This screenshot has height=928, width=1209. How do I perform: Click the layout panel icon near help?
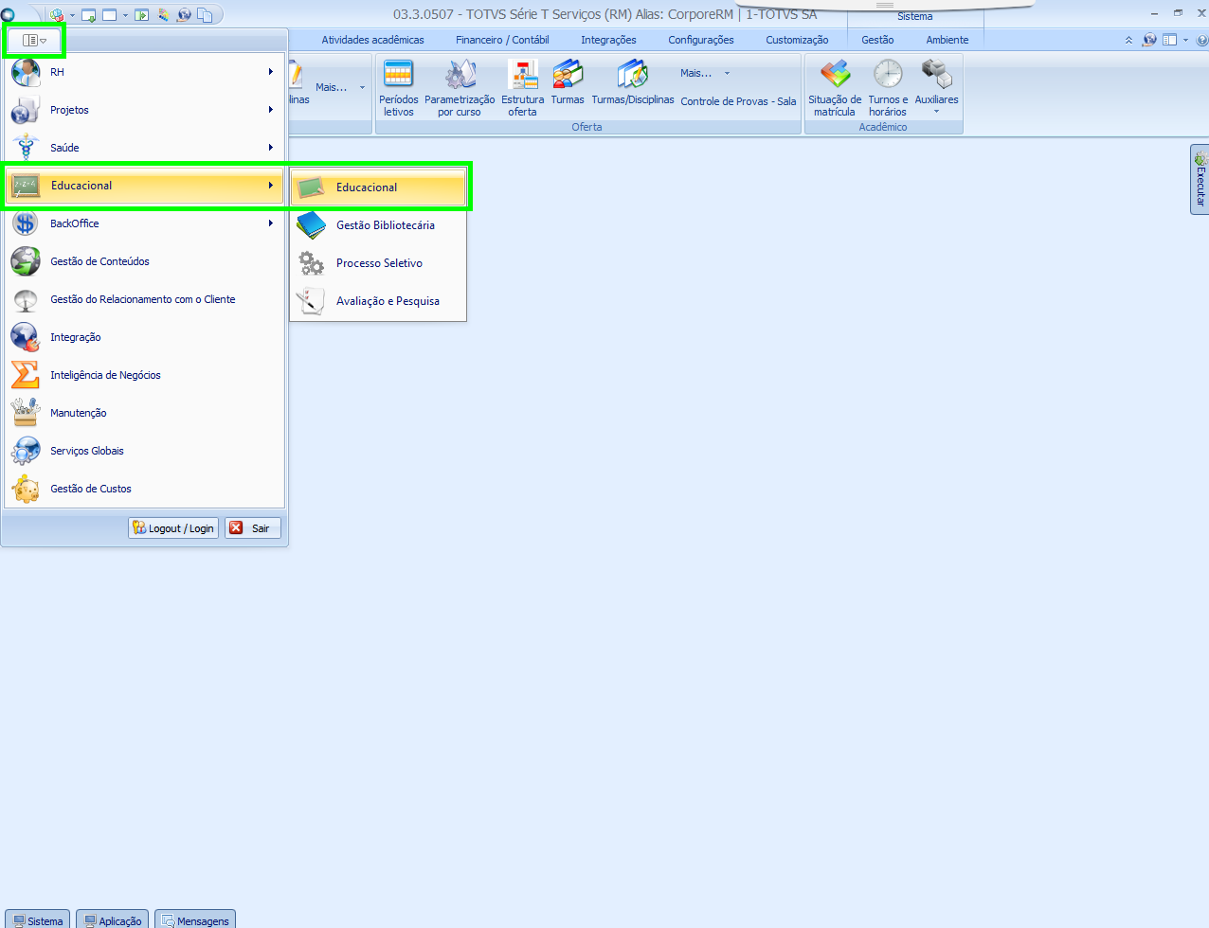point(1169,40)
